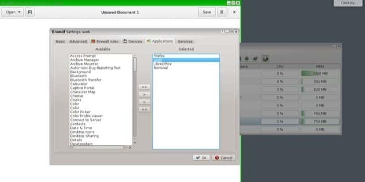Click the green check icon on OK

[197, 157]
